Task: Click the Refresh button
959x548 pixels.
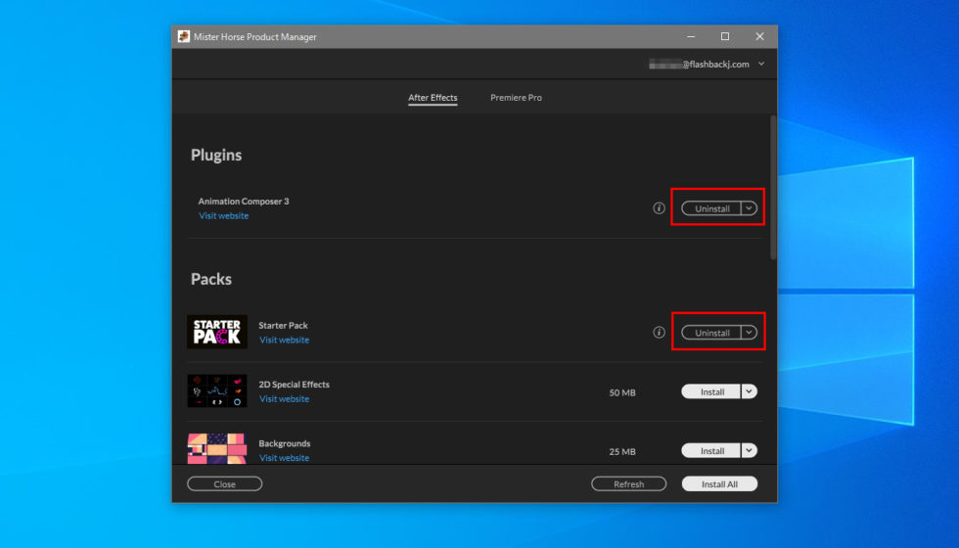Action: coord(628,484)
